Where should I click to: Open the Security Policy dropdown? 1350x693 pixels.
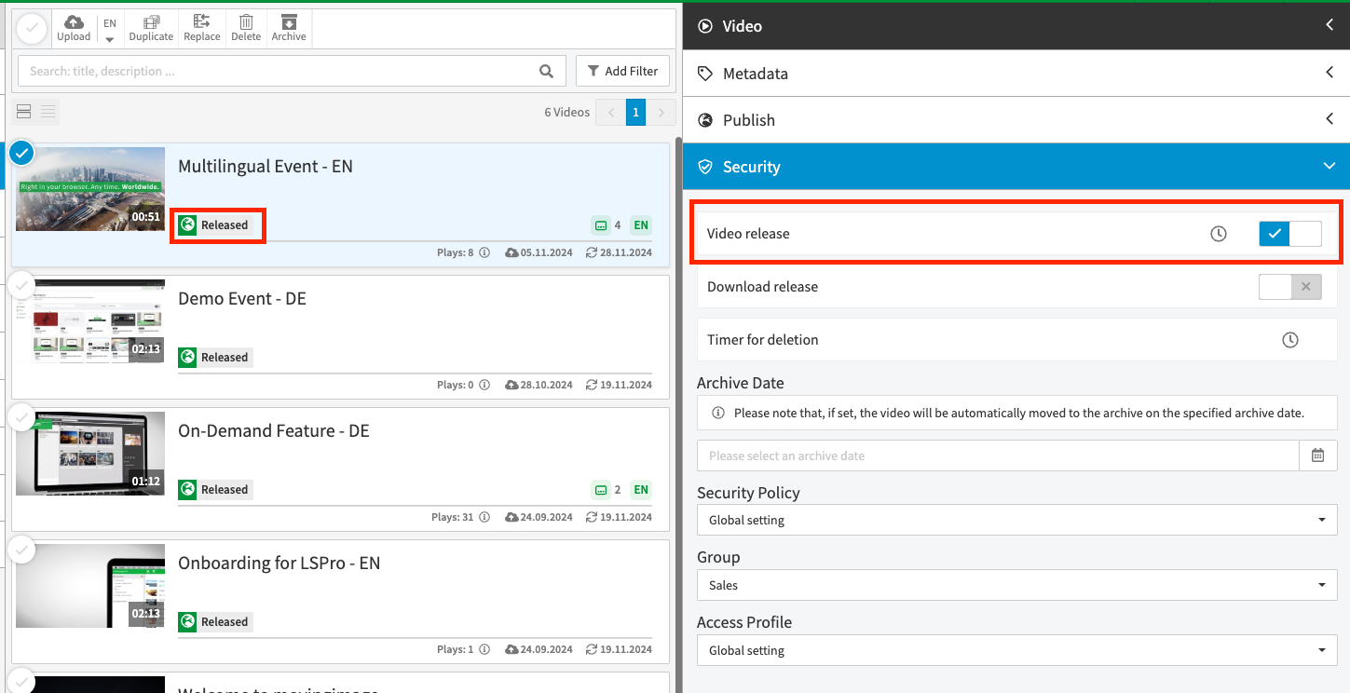tap(1017, 520)
